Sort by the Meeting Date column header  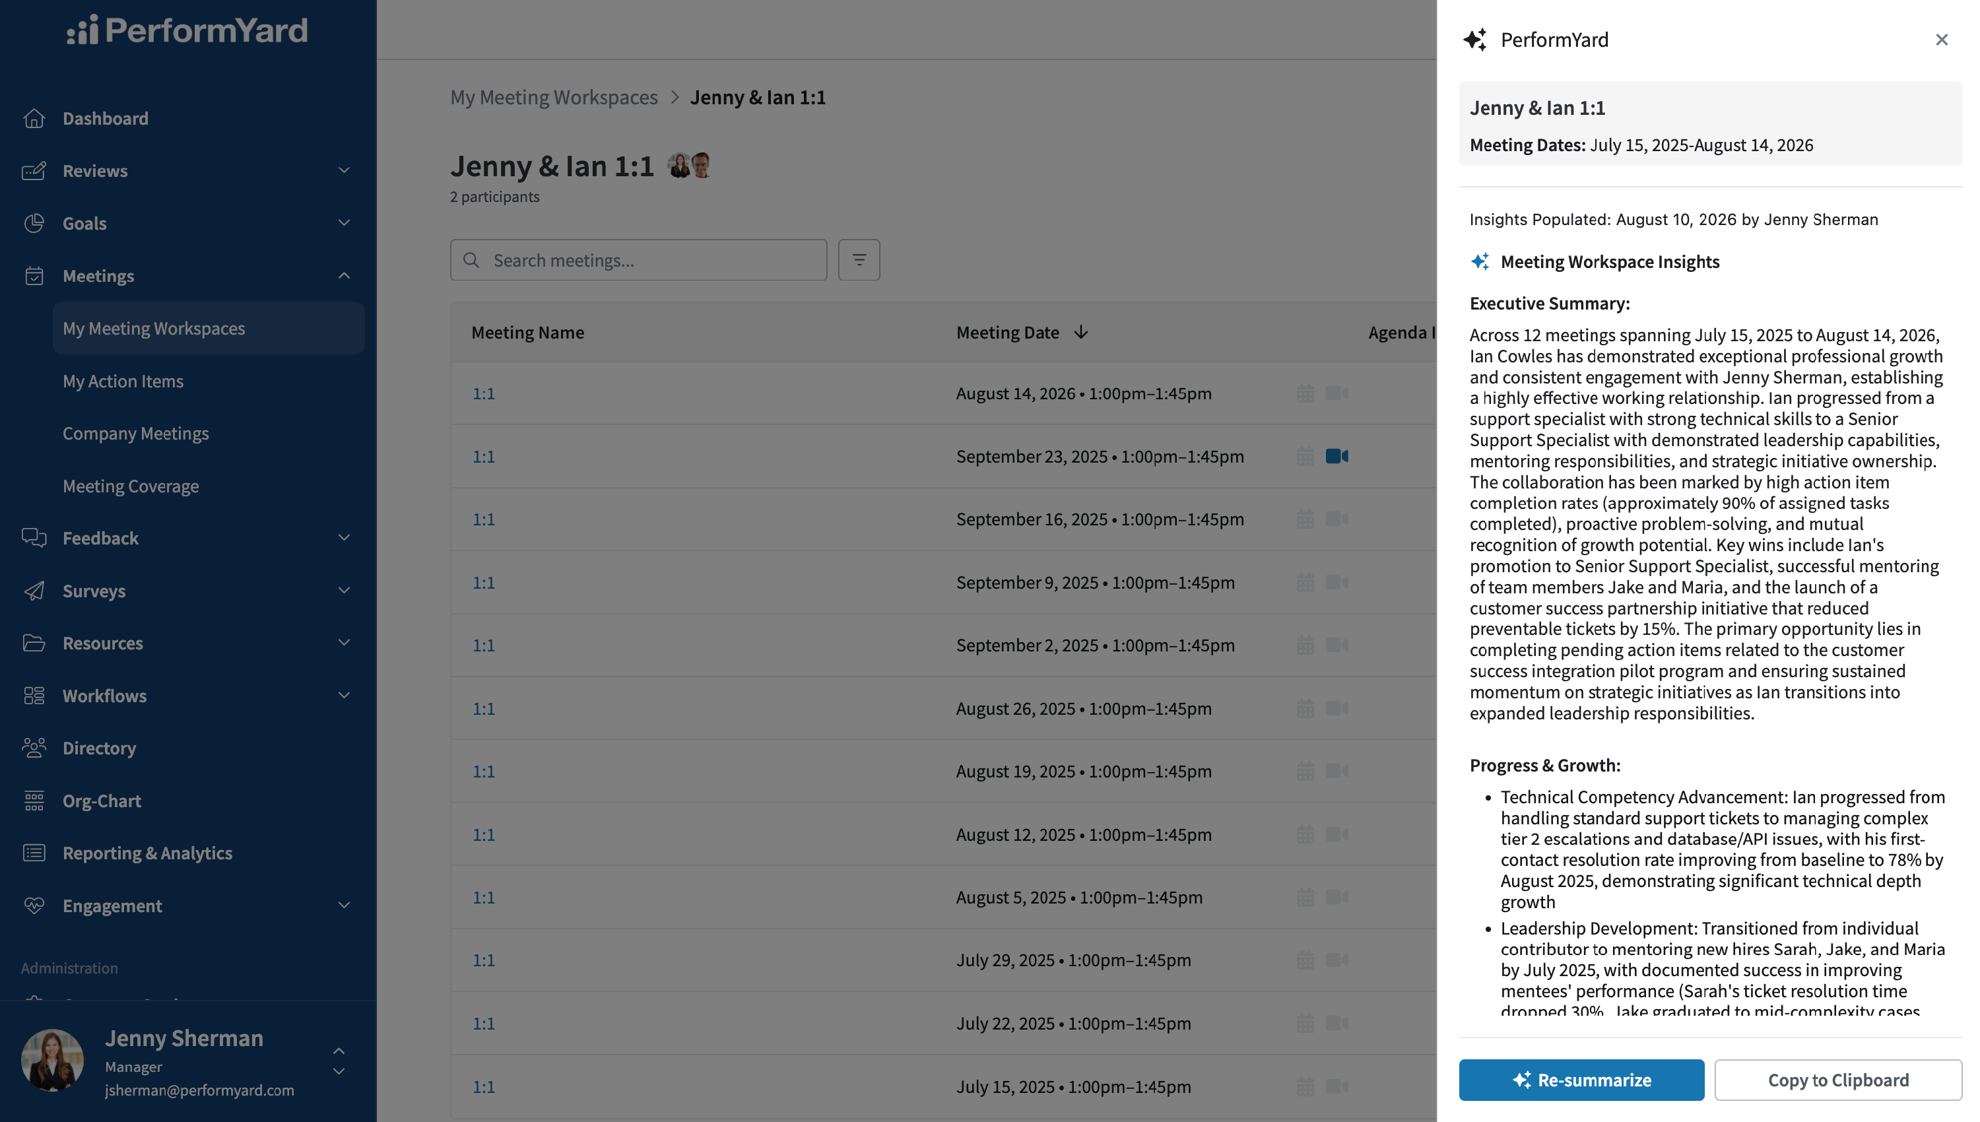(1022, 332)
